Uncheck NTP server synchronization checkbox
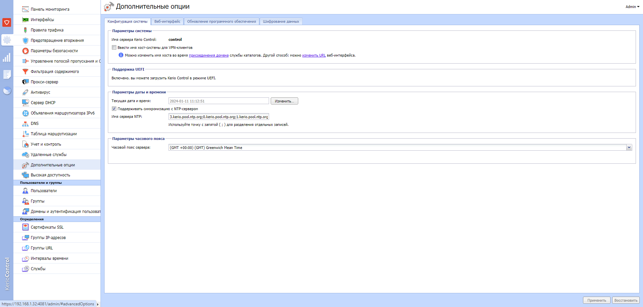 click(114, 109)
